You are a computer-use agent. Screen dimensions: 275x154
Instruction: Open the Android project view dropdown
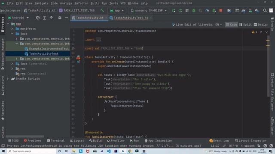(18, 18)
